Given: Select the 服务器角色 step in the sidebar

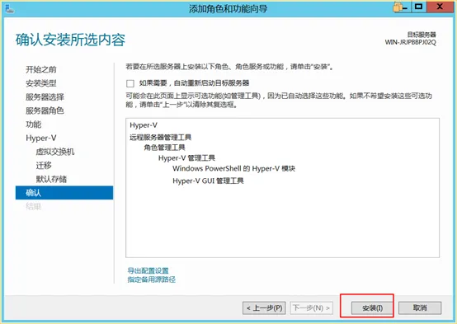Looking at the screenshot, I should 45,110.
